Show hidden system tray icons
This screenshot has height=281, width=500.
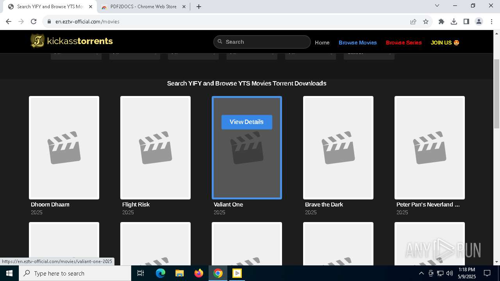421,273
